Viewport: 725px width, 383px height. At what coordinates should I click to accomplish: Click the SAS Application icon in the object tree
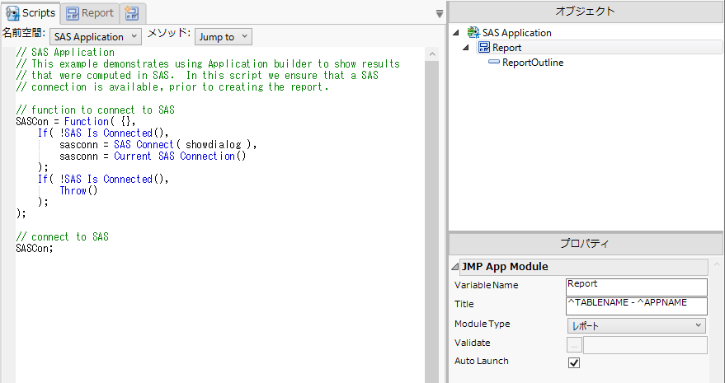pos(473,33)
